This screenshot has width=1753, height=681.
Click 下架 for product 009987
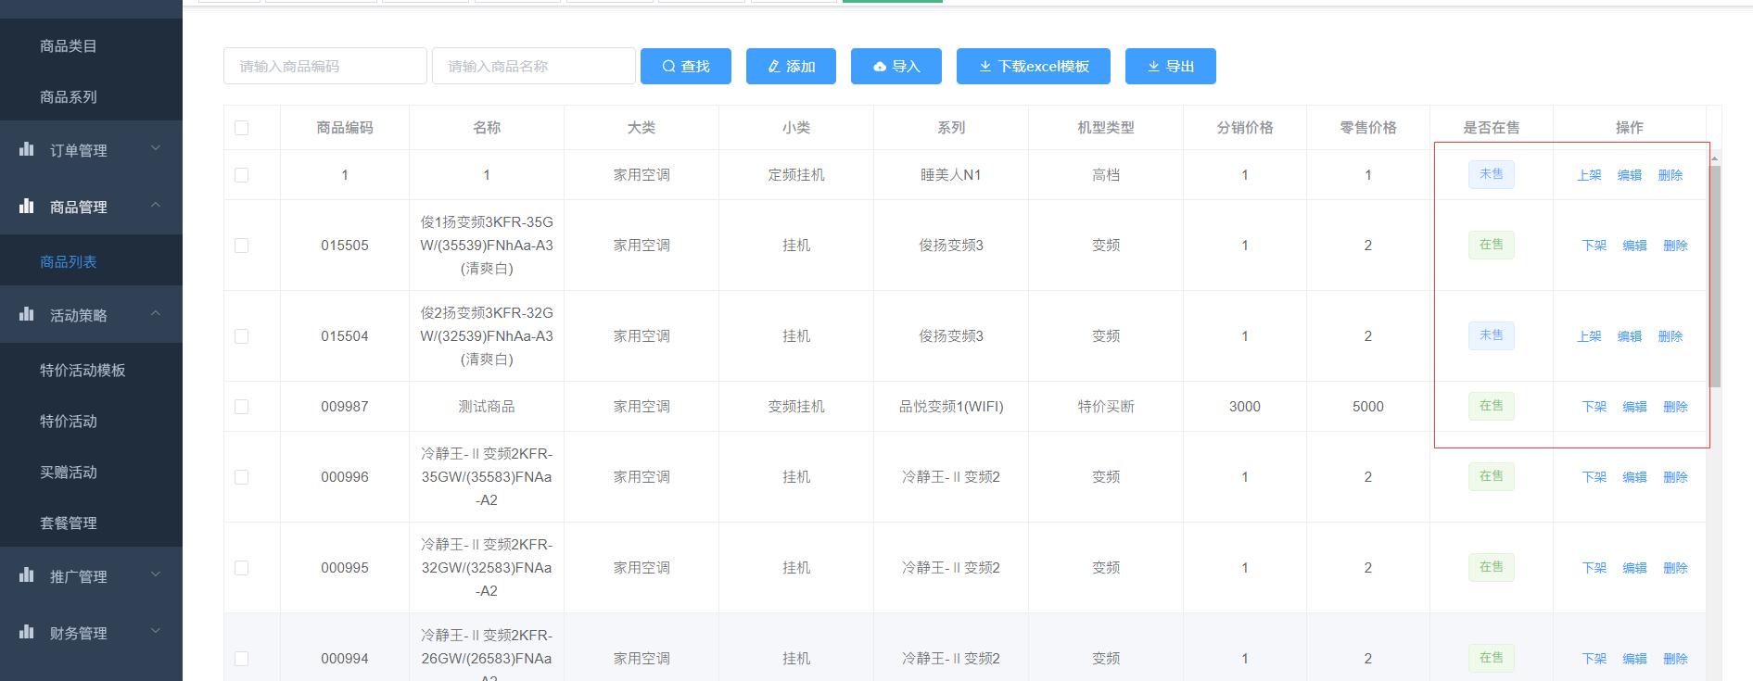click(x=1594, y=407)
